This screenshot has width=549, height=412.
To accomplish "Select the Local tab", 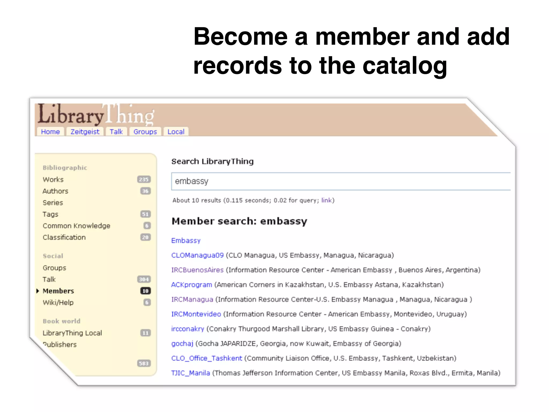I will click(176, 132).
